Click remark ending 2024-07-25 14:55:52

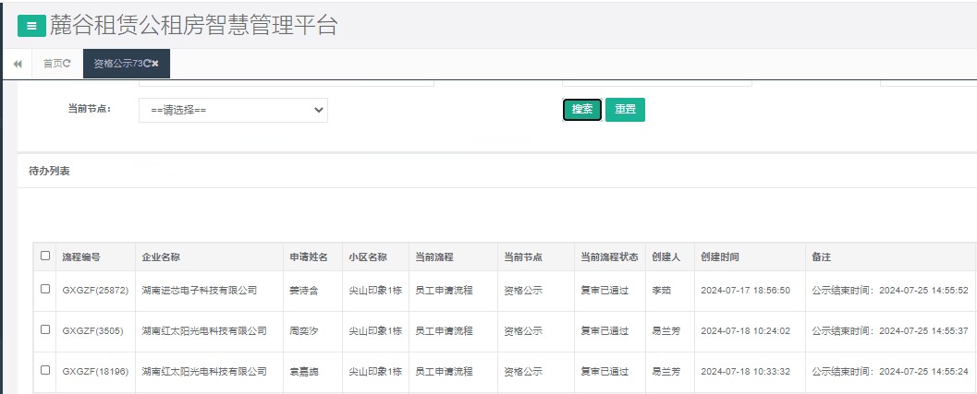click(x=890, y=291)
